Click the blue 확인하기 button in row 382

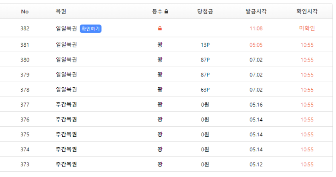tap(91, 29)
